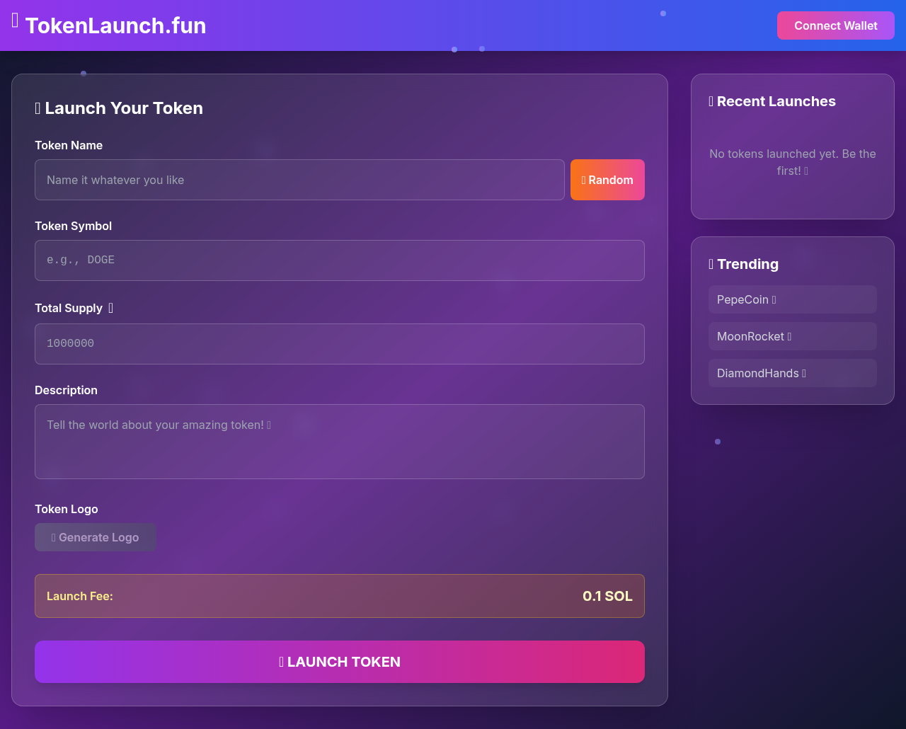Select PepeCoin from the Trending list
906x729 pixels.
pos(792,299)
